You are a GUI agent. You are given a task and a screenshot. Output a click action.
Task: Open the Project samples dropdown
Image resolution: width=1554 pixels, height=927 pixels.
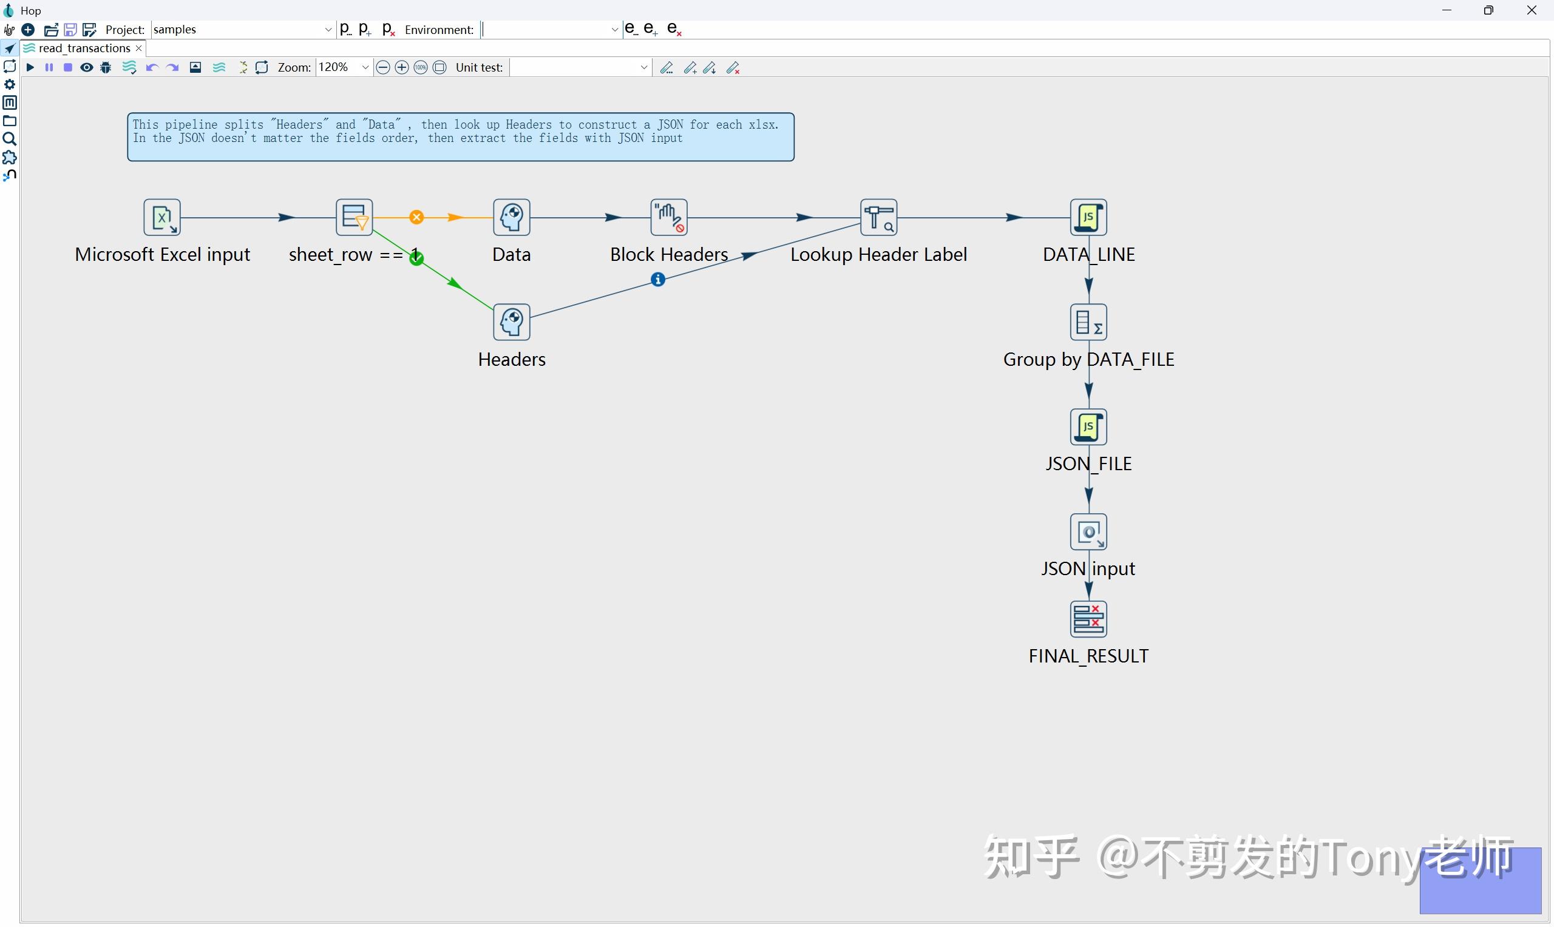(x=328, y=29)
